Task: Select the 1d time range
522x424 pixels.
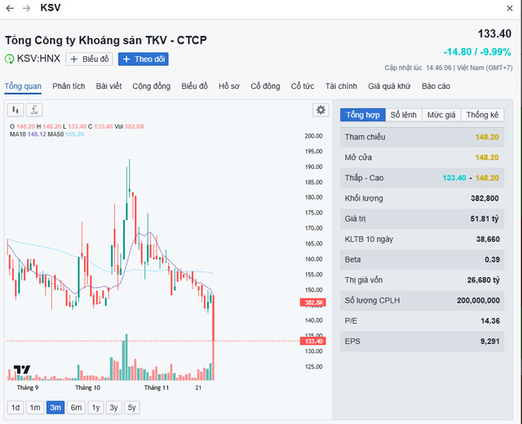Action: click(15, 408)
